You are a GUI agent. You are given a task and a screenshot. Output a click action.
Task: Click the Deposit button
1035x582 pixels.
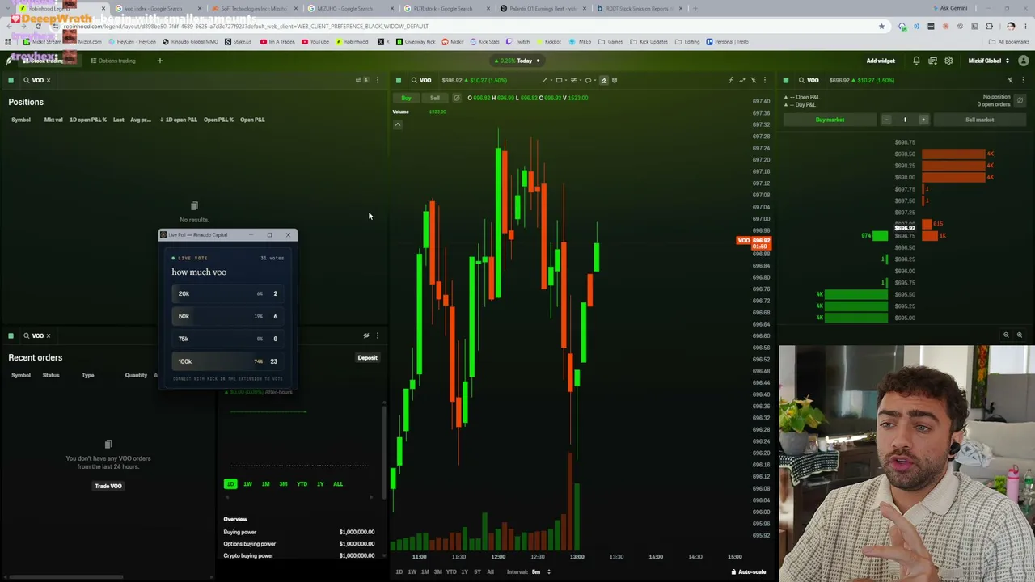(367, 358)
